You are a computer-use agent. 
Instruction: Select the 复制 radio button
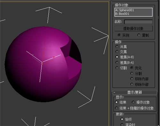click(139, 35)
